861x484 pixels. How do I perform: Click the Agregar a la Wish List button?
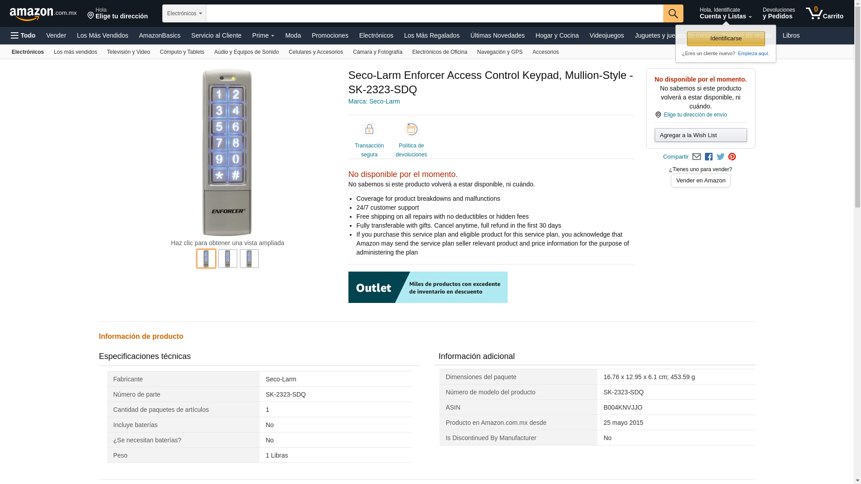(x=700, y=135)
